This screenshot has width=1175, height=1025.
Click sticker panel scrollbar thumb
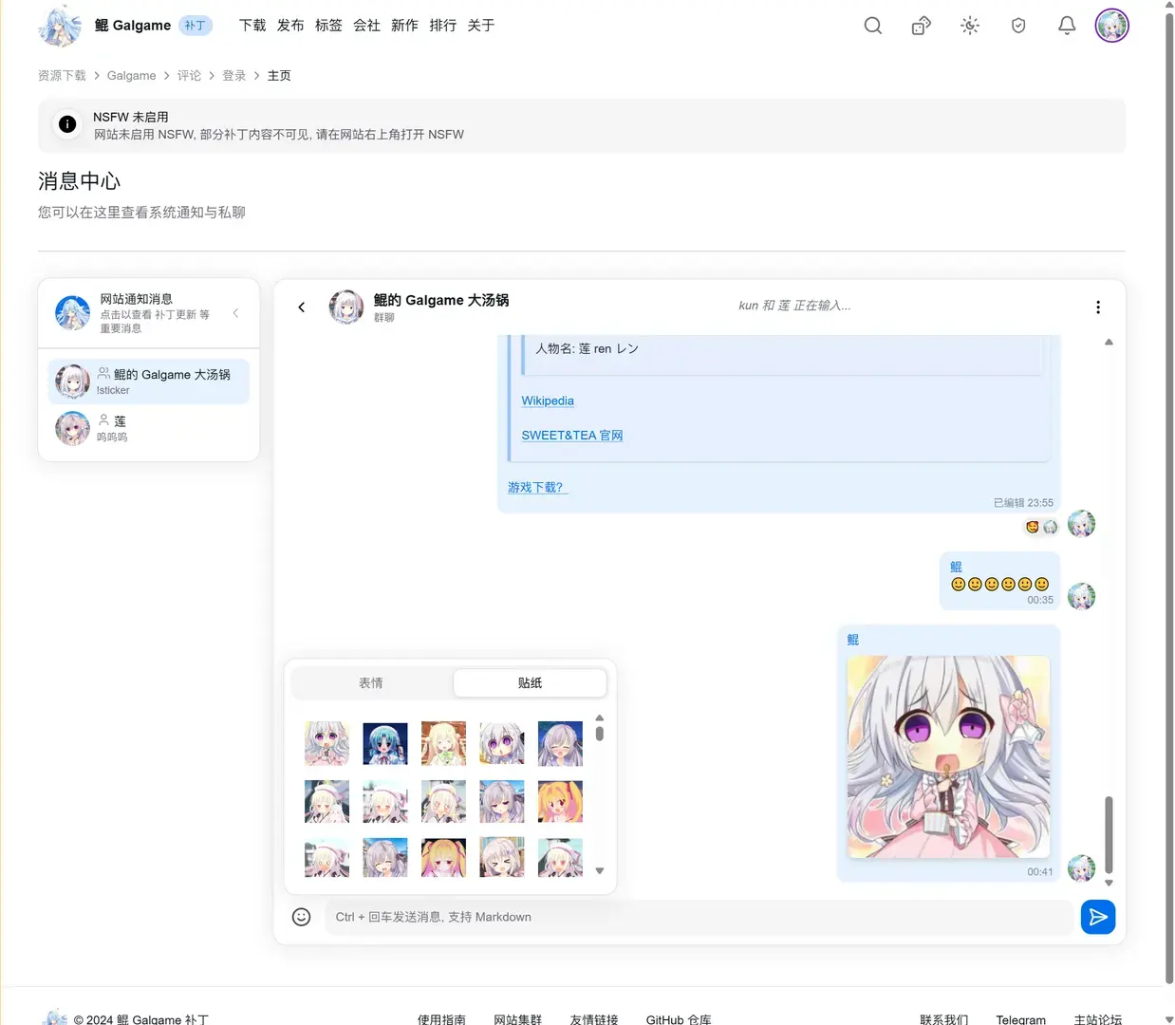(x=599, y=734)
